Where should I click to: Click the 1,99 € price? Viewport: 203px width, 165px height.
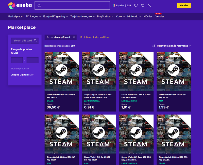tap(164, 107)
